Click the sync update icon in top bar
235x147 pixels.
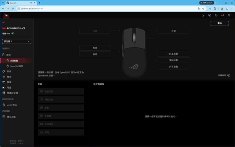216,15
